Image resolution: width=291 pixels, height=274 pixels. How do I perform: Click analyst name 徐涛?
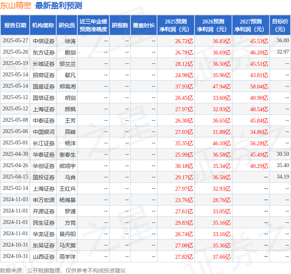[70, 41]
